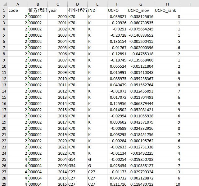Select column F header
The image size is (199, 186).
coord(117,4)
